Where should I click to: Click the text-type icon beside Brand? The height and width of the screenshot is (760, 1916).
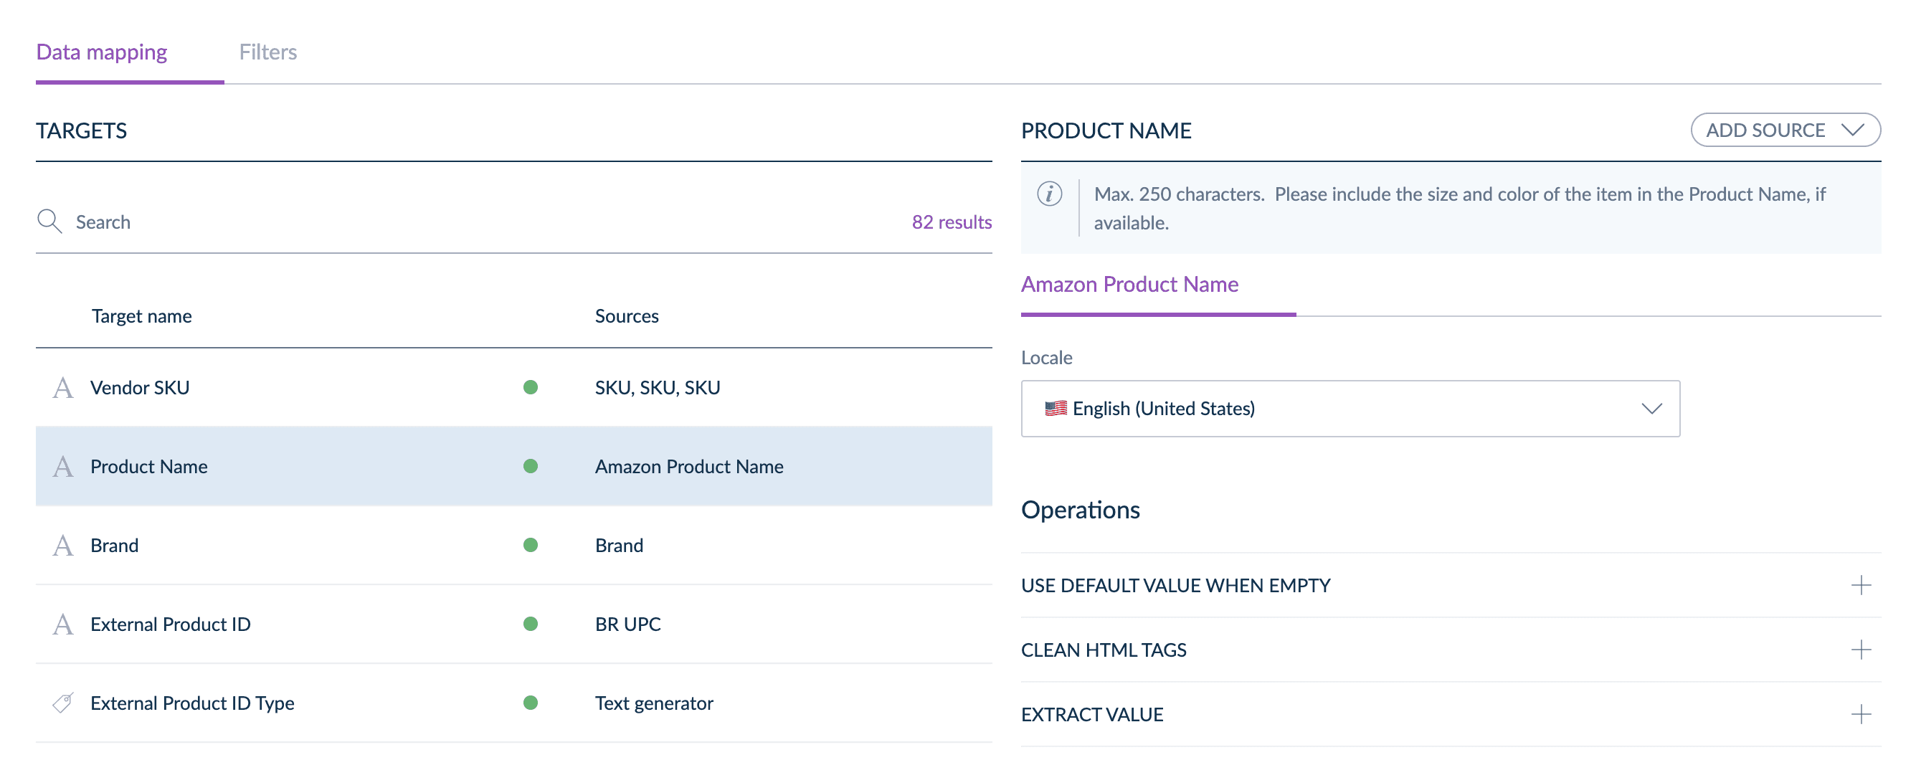click(x=63, y=545)
